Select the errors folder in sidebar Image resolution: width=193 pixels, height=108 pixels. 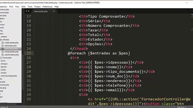click(3, 61)
